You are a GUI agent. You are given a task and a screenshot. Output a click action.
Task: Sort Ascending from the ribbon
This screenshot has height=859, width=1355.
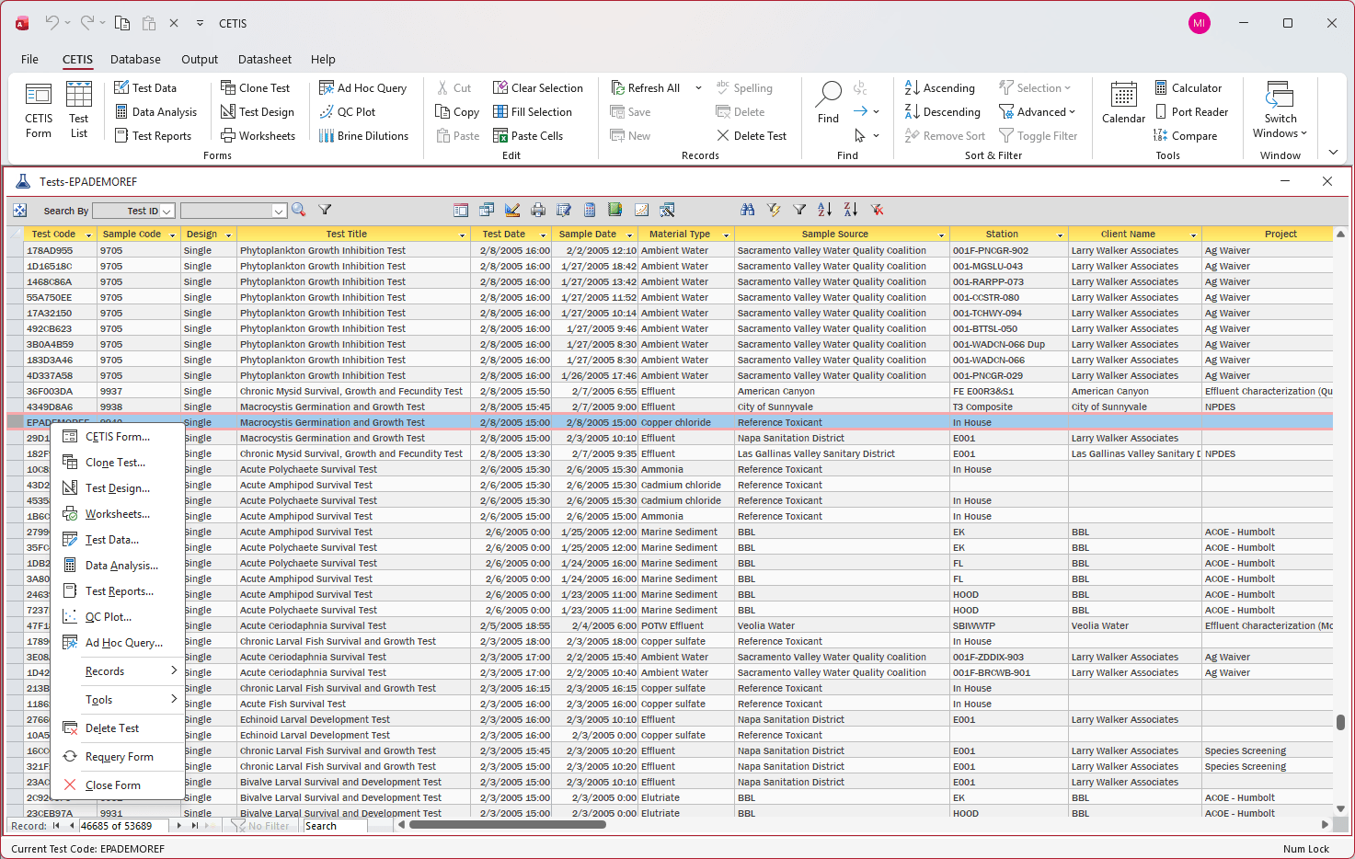939,88
